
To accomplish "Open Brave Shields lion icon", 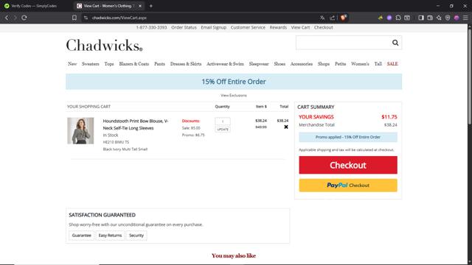I will point(344,18).
